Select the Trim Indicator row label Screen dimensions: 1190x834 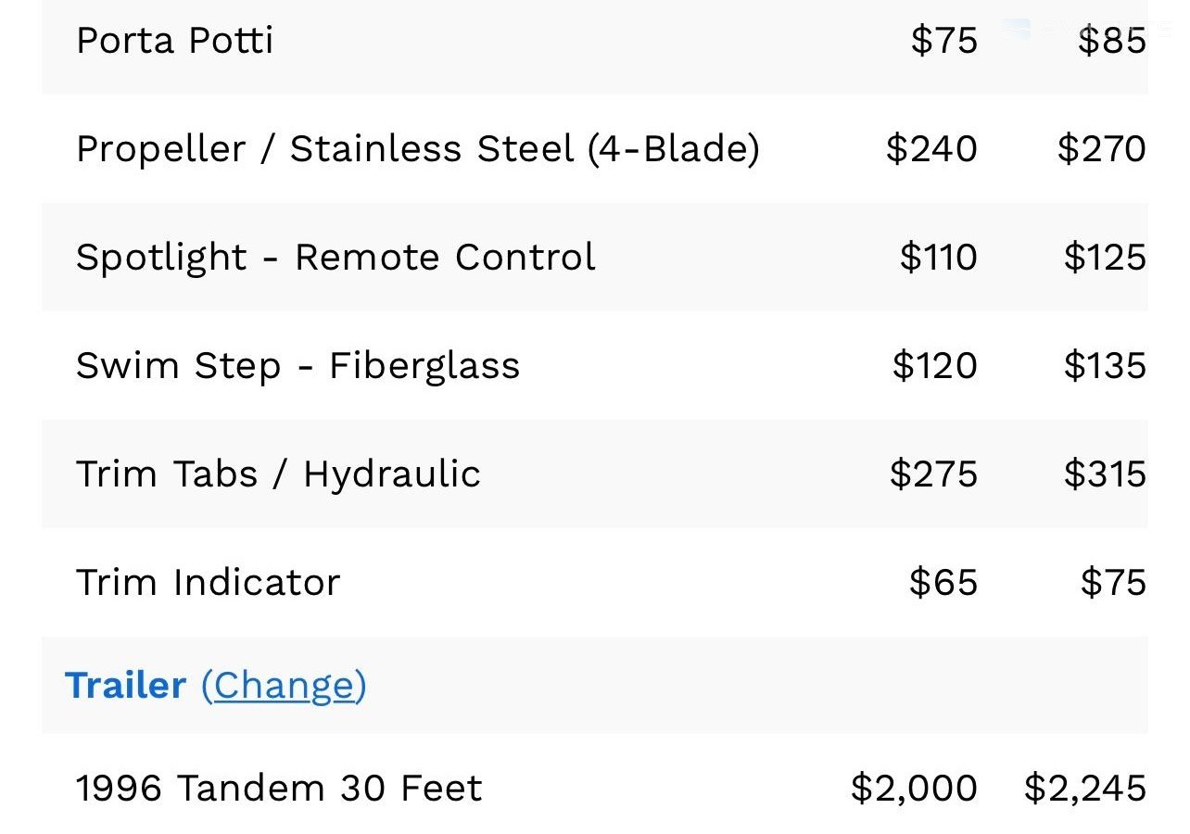point(209,582)
